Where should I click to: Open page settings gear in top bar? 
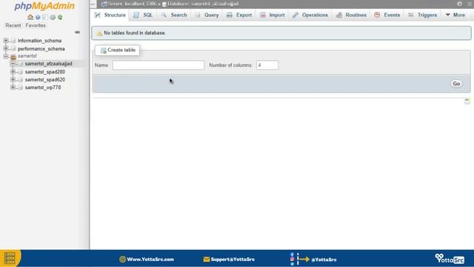459,4
